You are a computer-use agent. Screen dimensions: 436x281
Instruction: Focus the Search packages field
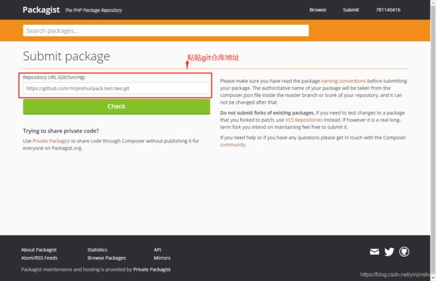[166, 31]
